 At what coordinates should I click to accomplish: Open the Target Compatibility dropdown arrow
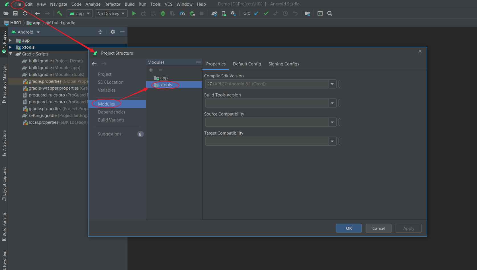[332, 141]
